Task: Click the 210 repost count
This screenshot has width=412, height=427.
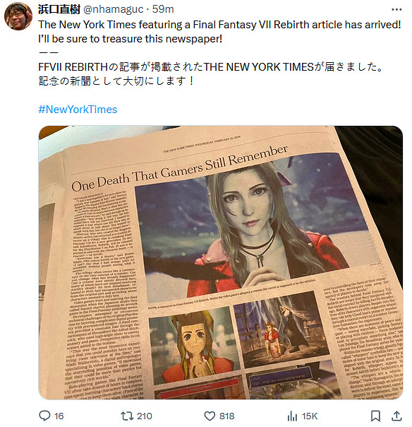Action: (x=145, y=416)
